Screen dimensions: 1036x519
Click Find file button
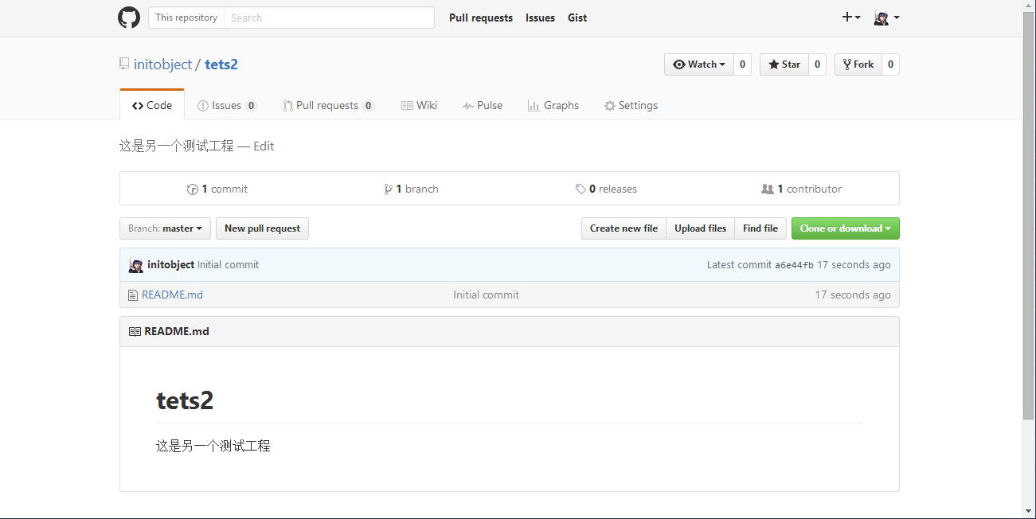click(x=760, y=228)
